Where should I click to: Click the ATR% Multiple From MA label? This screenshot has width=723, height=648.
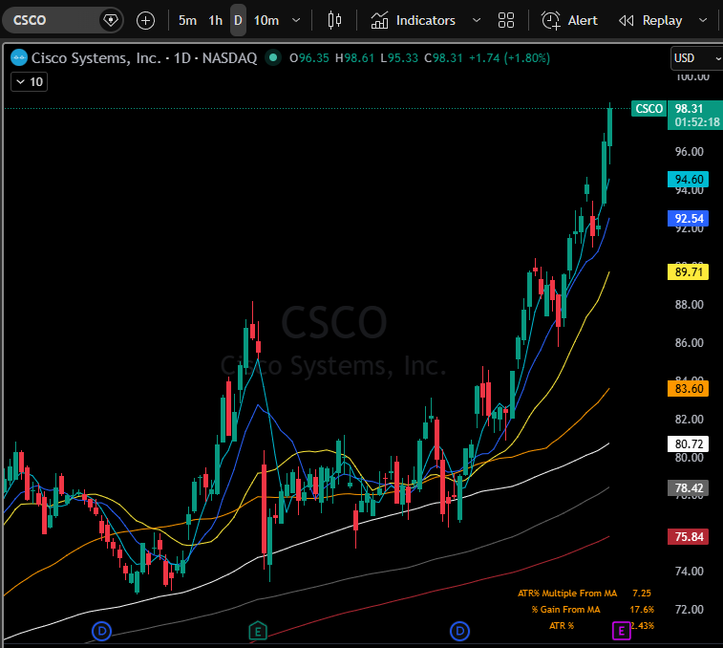567,594
